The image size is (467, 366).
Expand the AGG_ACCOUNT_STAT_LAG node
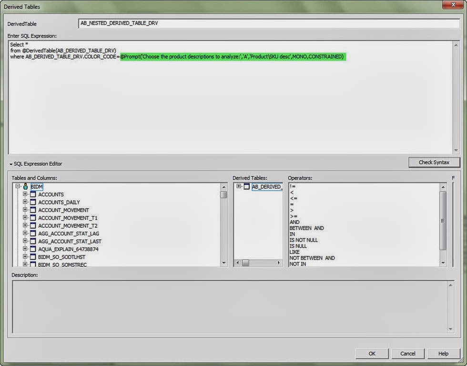(x=25, y=233)
